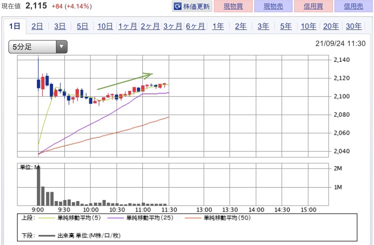Click the tall 9:00 opening volume bar
The image size is (374, 245).
tap(38, 186)
